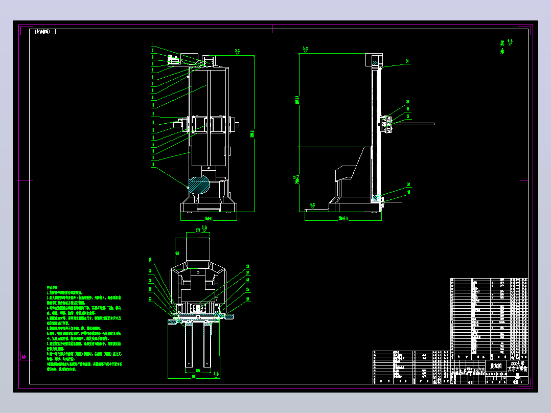Select the '技术要求' technical requirements heading

point(53,288)
